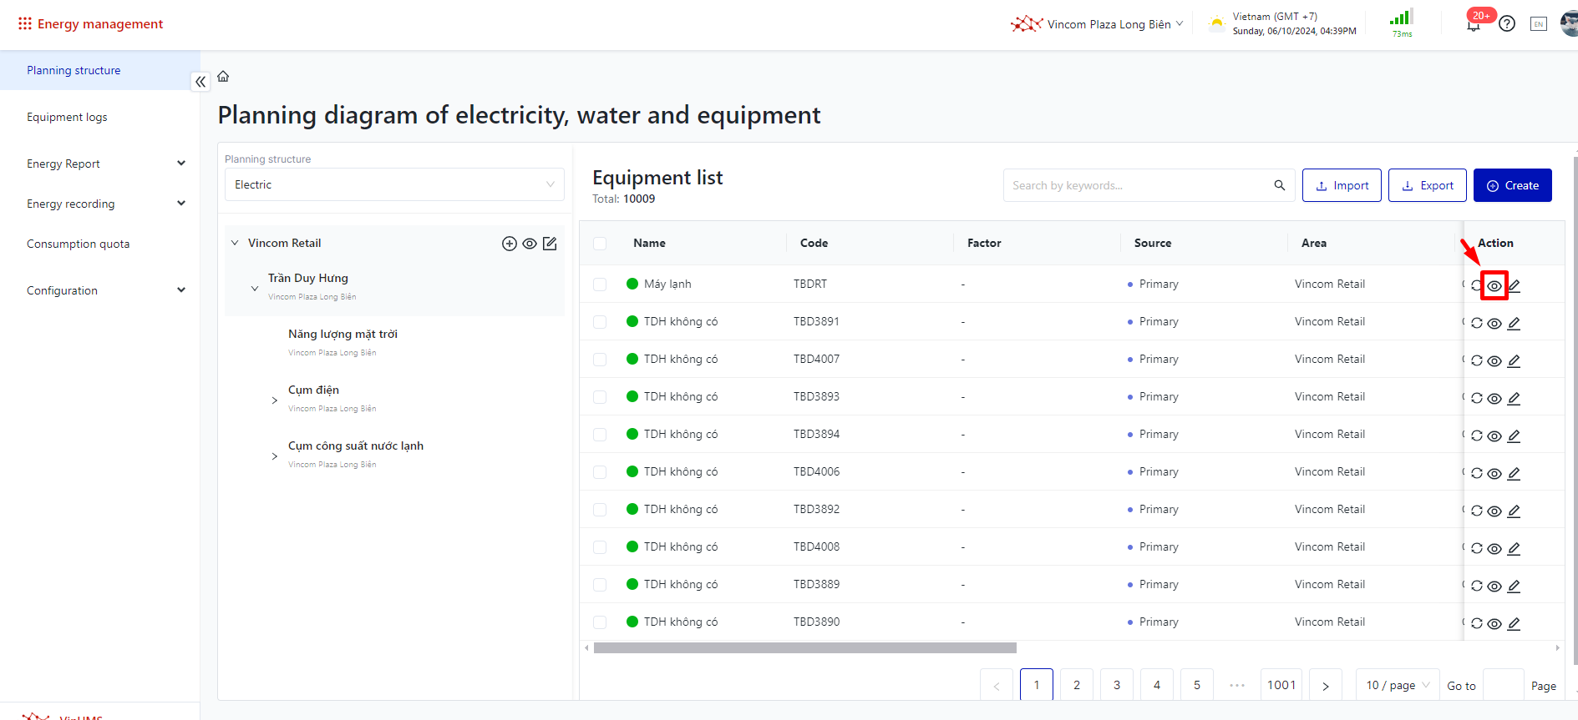Collapse the left sidebar with double chevron
The height and width of the screenshot is (720, 1578).
(x=200, y=82)
